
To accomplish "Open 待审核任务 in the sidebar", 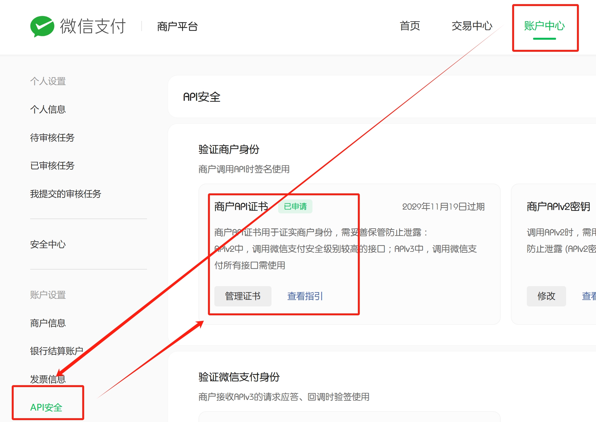I will pos(52,137).
